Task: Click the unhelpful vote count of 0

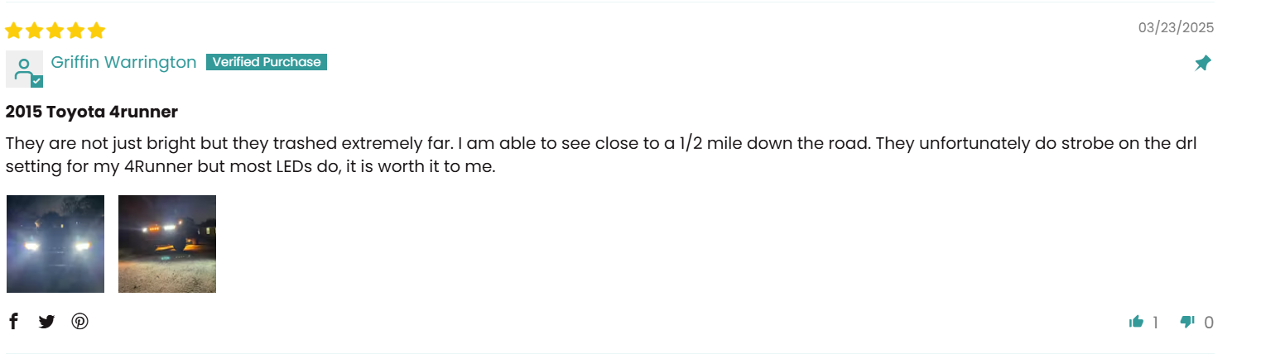Action: tap(1209, 323)
